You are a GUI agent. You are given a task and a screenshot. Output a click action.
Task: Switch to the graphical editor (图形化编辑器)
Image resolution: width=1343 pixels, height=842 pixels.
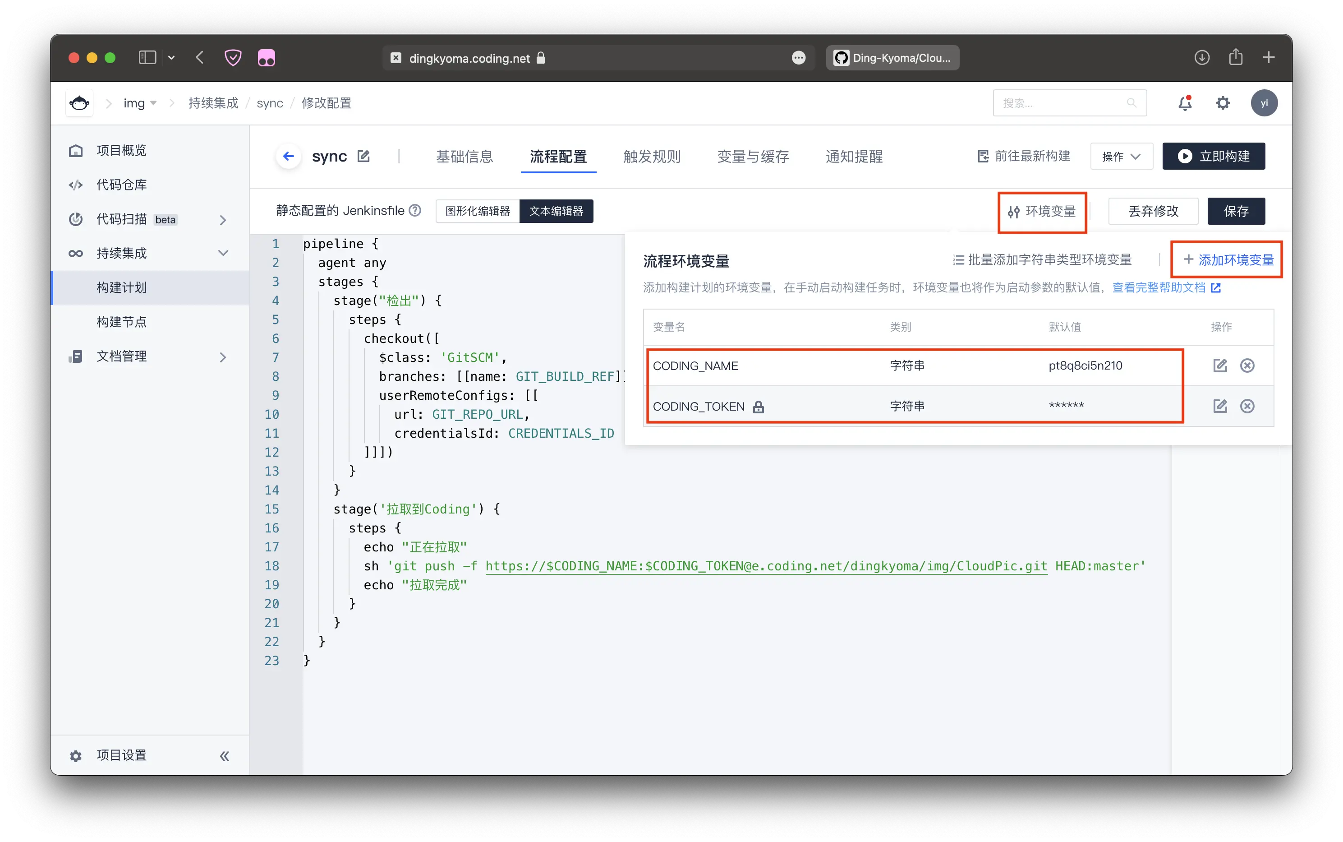point(478,211)
